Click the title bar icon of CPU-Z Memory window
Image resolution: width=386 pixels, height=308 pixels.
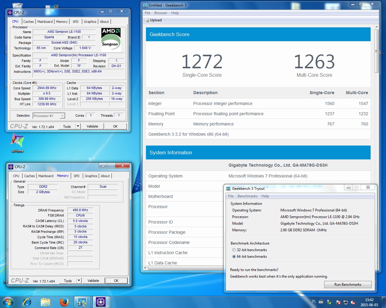[11, 167]
